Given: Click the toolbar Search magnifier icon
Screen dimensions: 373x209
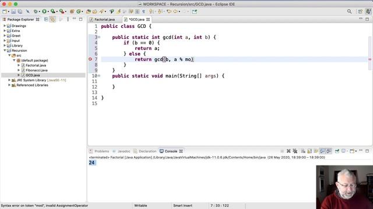Looking at the screenshot, I should pos(349,12).
